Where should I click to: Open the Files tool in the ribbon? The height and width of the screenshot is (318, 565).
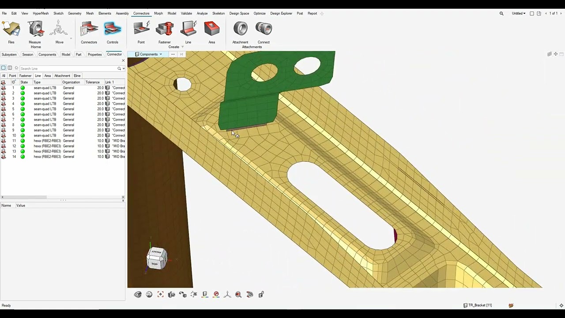click(x=11, y=33)
